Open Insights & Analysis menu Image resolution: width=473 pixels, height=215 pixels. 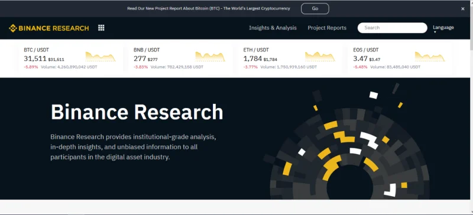(x=273, y=28)
